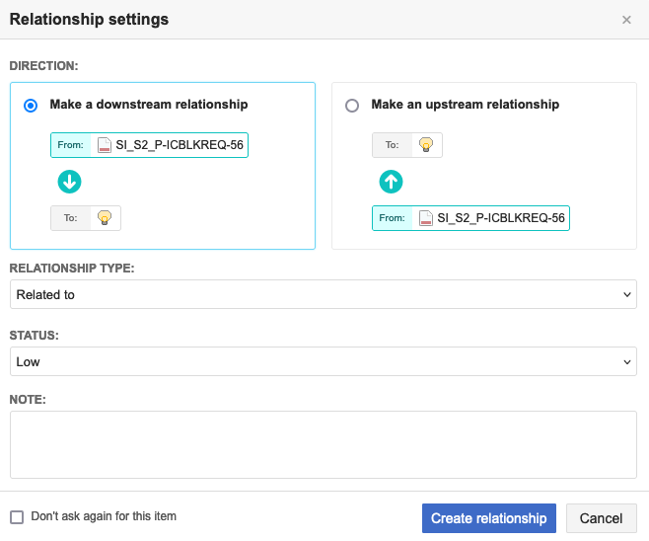Click the Cancel button

coord(601,518)
